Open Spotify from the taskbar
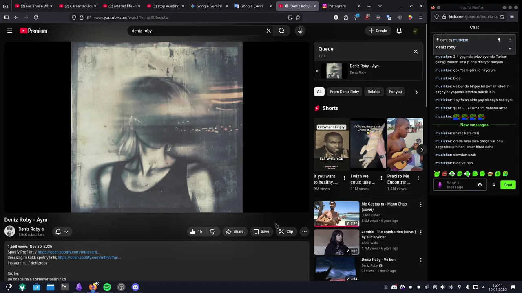The width and height of the screenshot is (522, 293). [107, 287]
